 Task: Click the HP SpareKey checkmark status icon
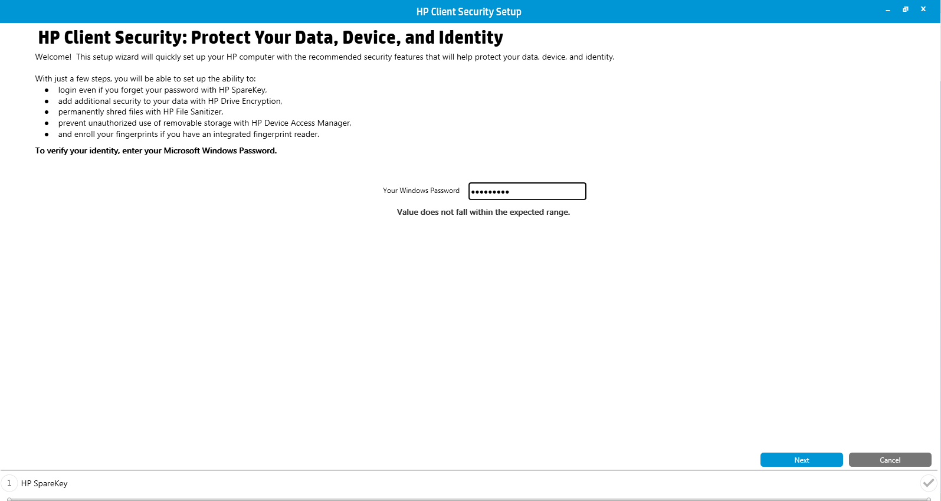tap(928, 483)
